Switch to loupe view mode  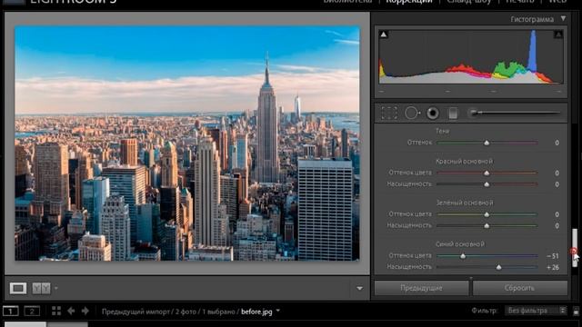tap(18, 288)
